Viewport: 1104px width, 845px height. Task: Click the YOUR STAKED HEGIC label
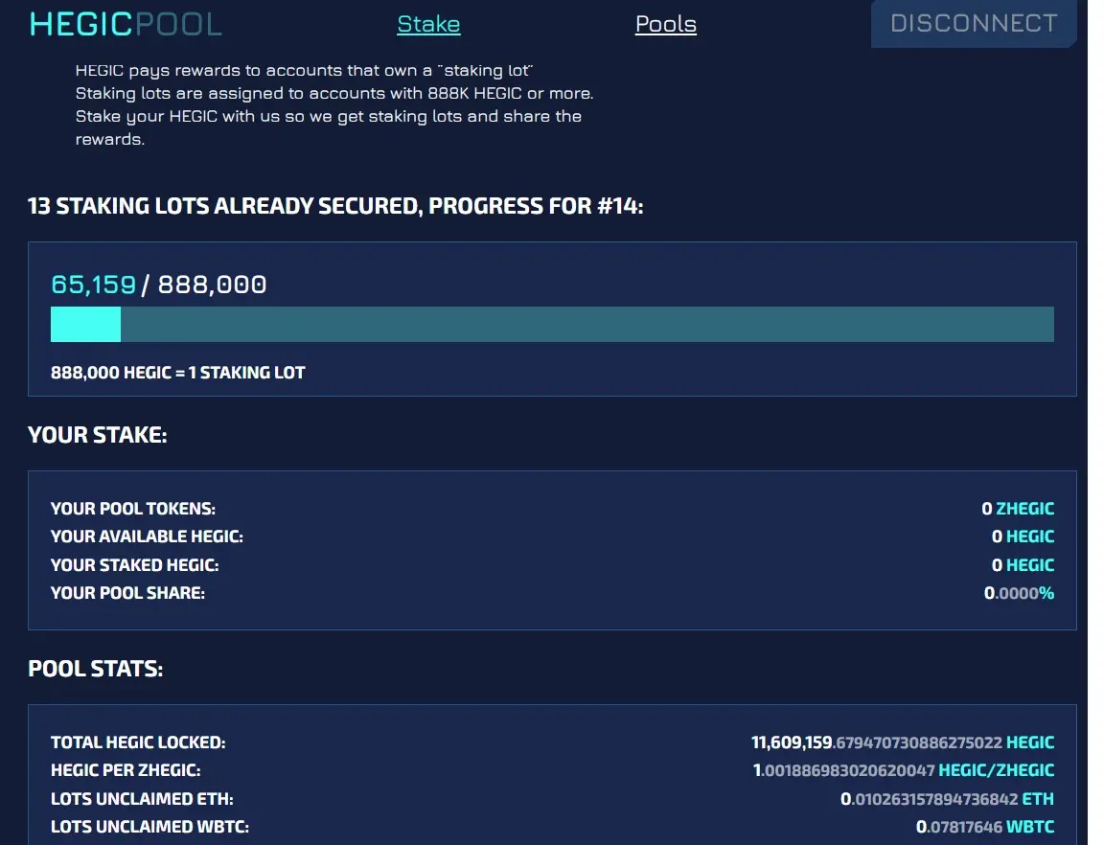point(134,565)
